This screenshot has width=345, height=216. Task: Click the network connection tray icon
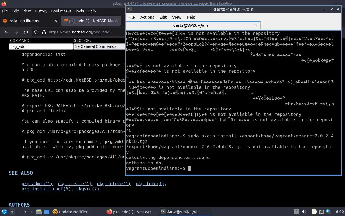pos(321,212)
